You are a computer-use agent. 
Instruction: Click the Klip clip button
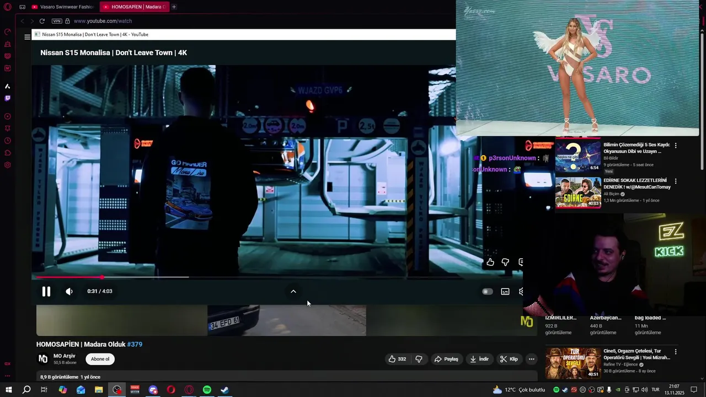(x=509, y=359)
